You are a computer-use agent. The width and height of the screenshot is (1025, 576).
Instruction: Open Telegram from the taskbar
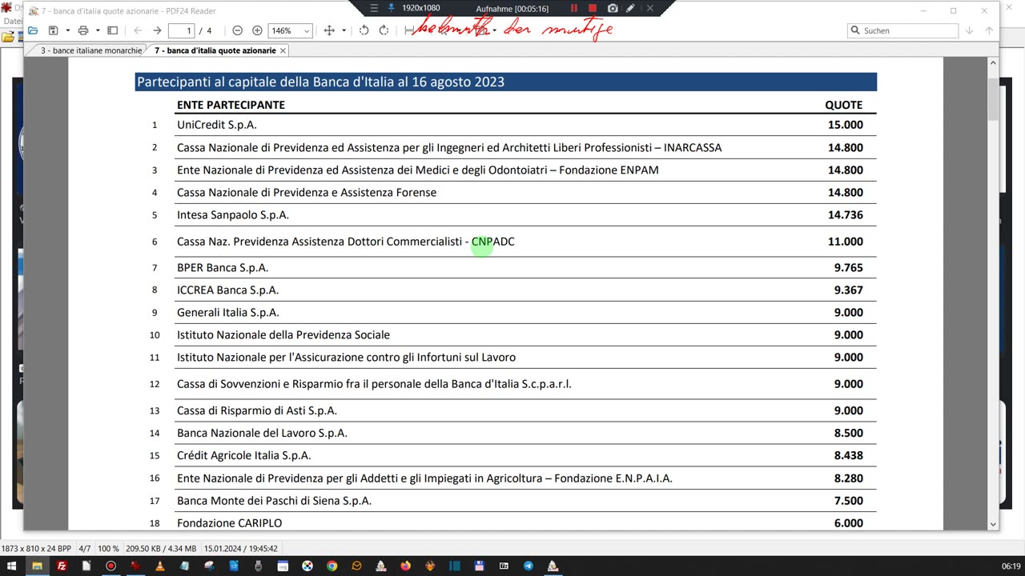[529, 566]
